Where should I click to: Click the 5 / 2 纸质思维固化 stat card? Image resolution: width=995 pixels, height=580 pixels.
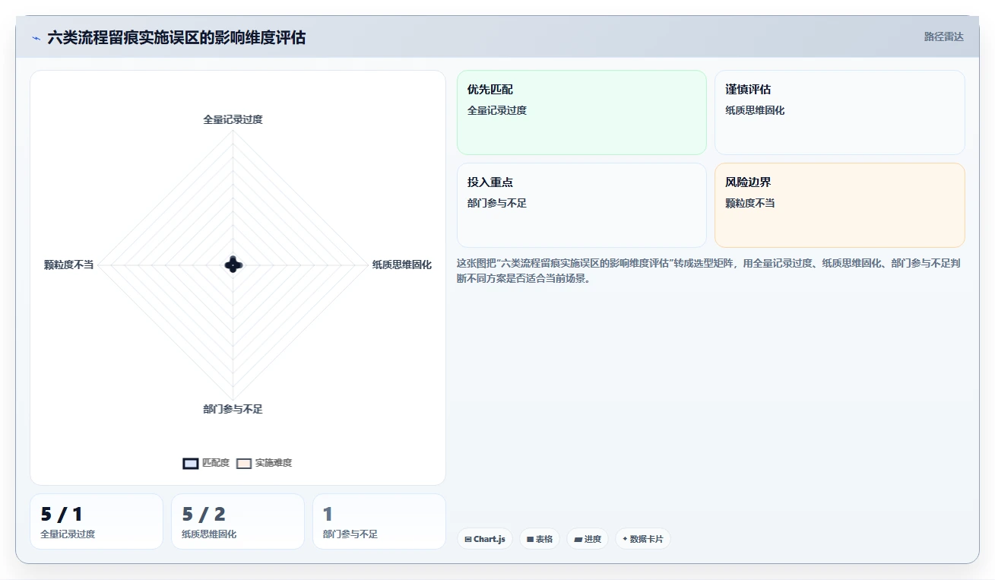click(238, 521)
